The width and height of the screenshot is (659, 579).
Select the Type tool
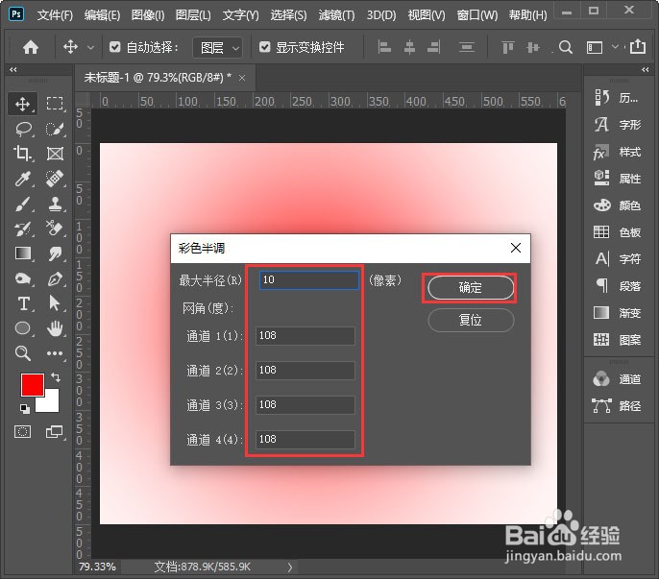[23, 303]
